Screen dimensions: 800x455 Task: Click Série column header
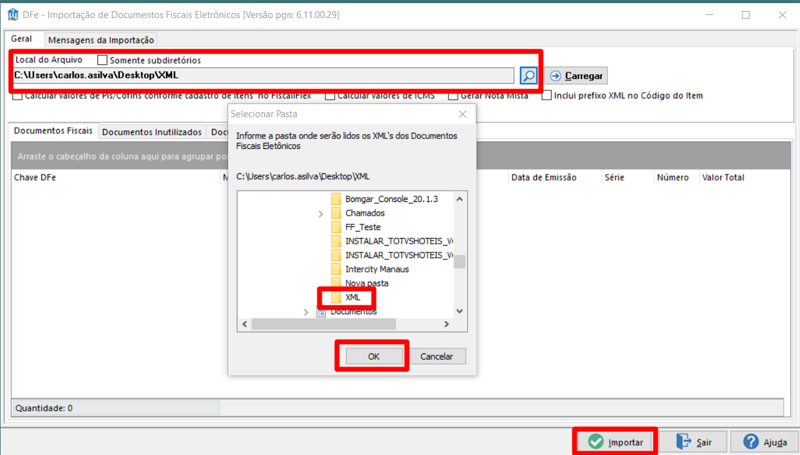coord(614,178)
